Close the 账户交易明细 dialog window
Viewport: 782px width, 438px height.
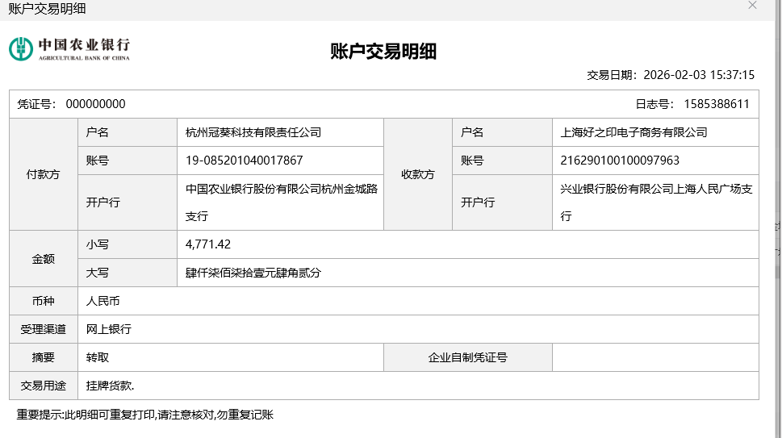(752, 6)
